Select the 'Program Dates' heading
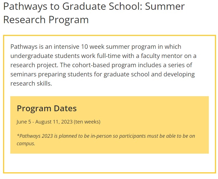Image resolution: width=218 pixels, height=179 pixels. coord(47,108)
